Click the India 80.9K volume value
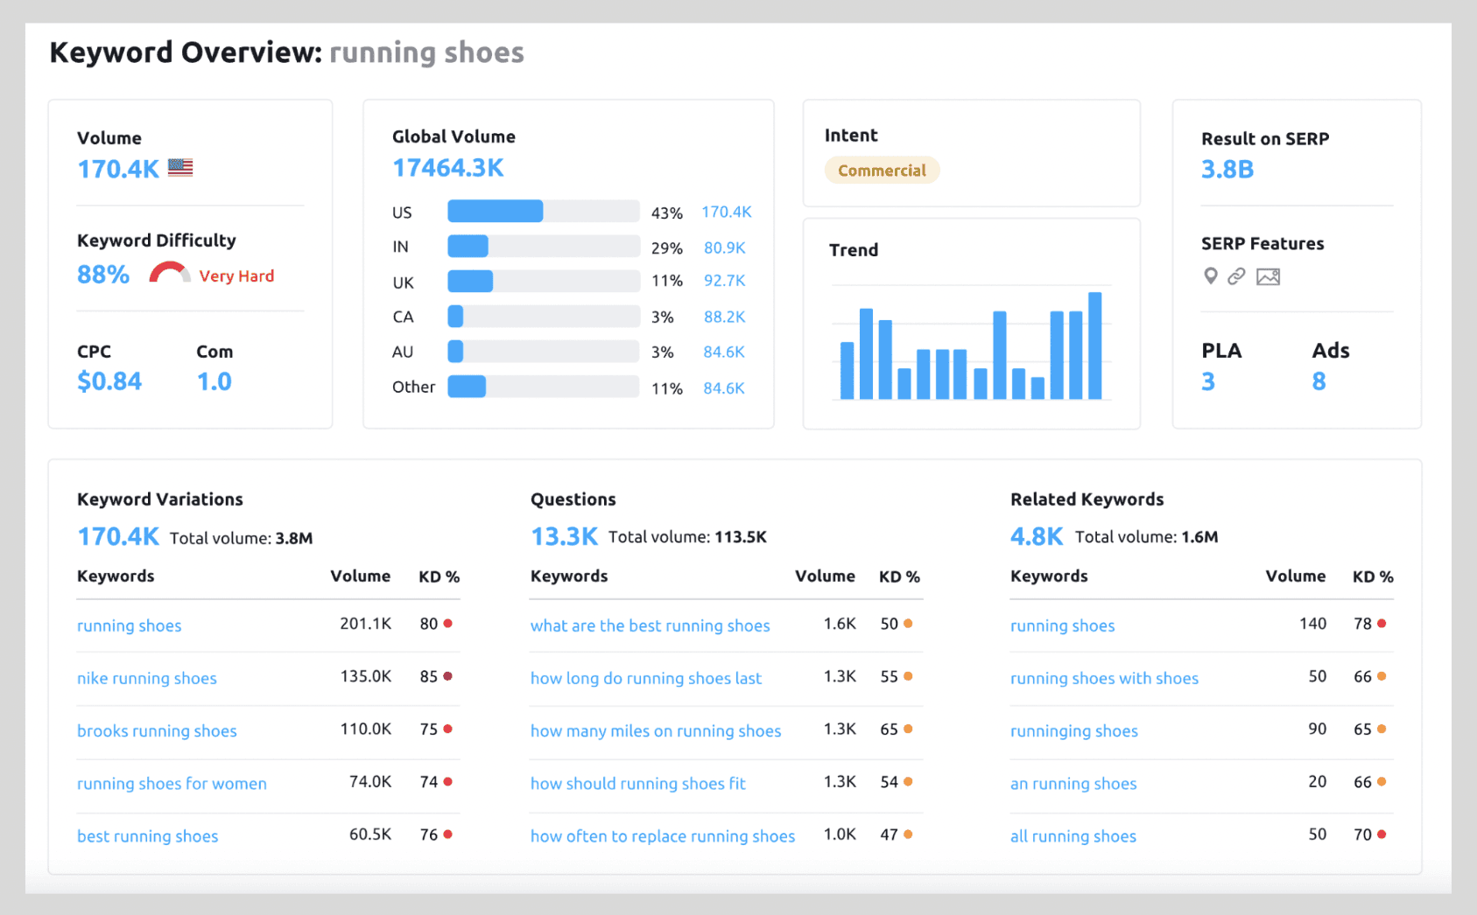Viewport: 1477px width, 915px height. (724, 248)
